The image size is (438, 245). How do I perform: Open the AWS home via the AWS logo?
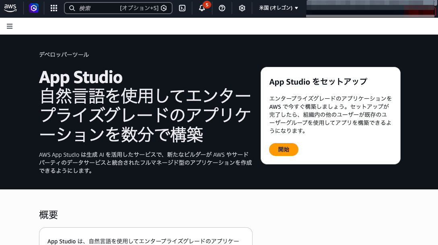[x=10, y=8]
